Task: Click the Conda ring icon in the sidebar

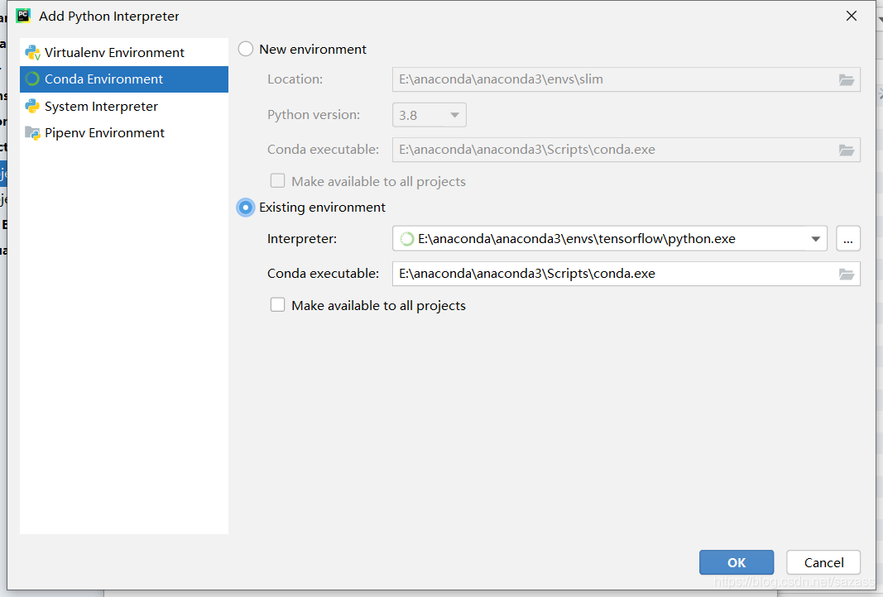Action: (x=32, y=79)
